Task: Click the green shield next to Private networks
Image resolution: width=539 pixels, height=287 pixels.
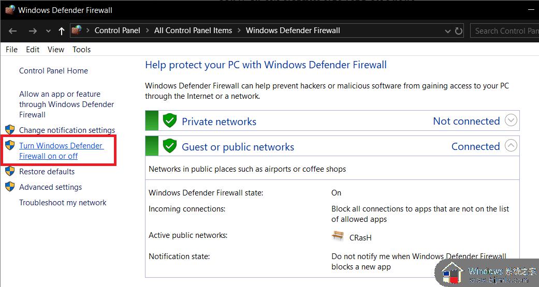Action: coord(169,120)
